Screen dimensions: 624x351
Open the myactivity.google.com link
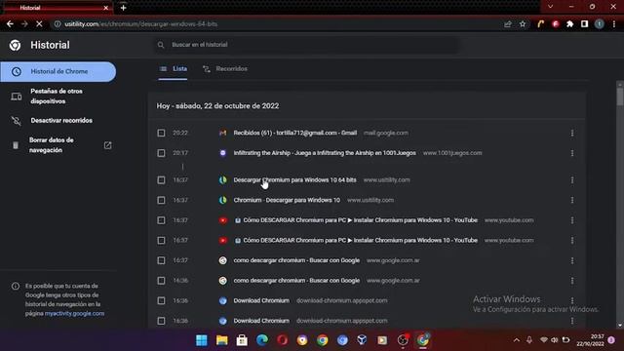(x=74, y=314)
